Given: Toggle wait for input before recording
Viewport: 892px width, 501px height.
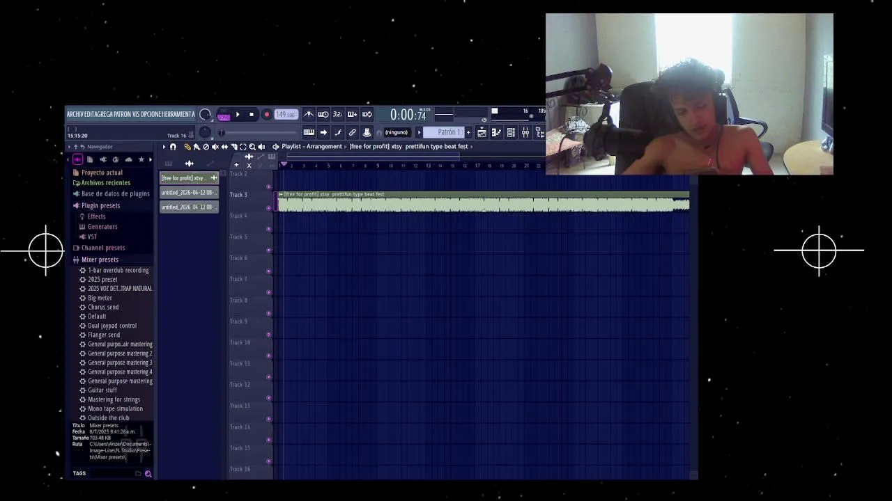Looking at the screenshot, I should tap(323, 114).
